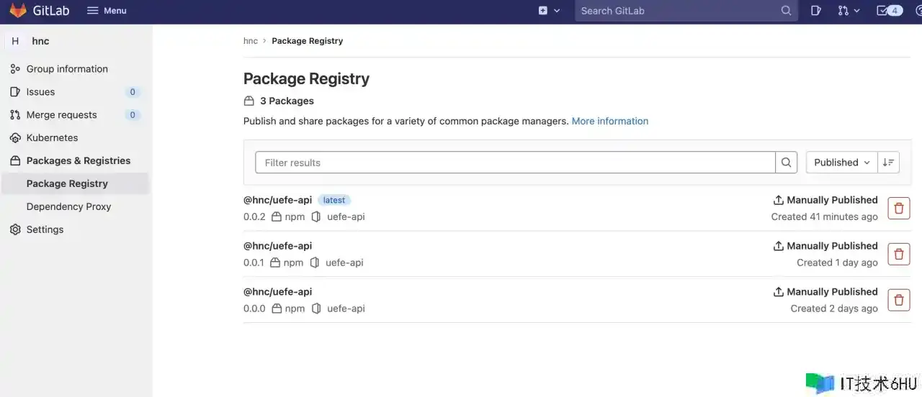The width and height of the screenshot is (922, 397).
Task: Select Dependency Proxy in sidebar
Action: click(x=68, y=206)
